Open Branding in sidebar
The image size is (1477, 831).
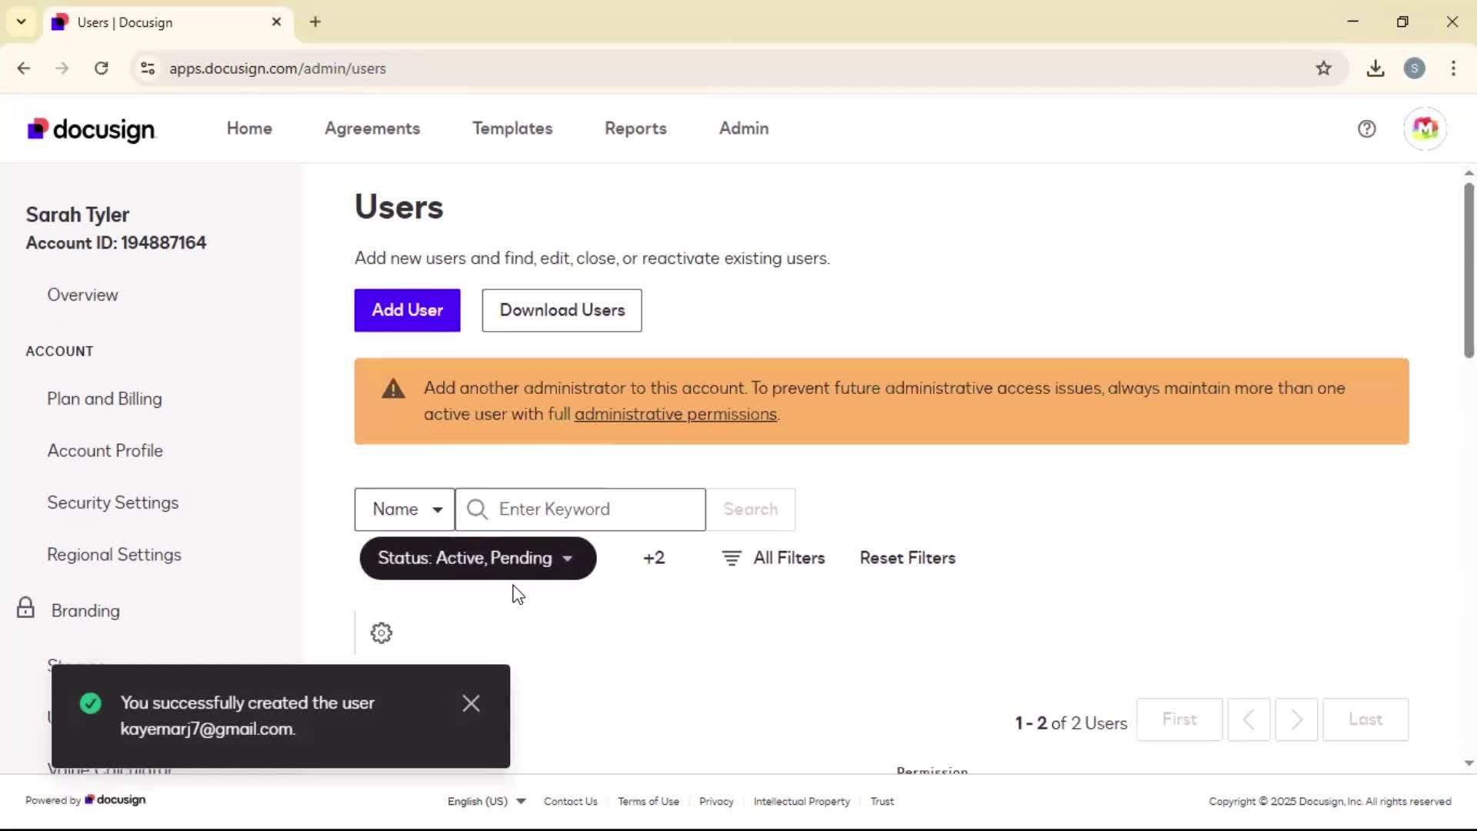(x=85, y=611)
